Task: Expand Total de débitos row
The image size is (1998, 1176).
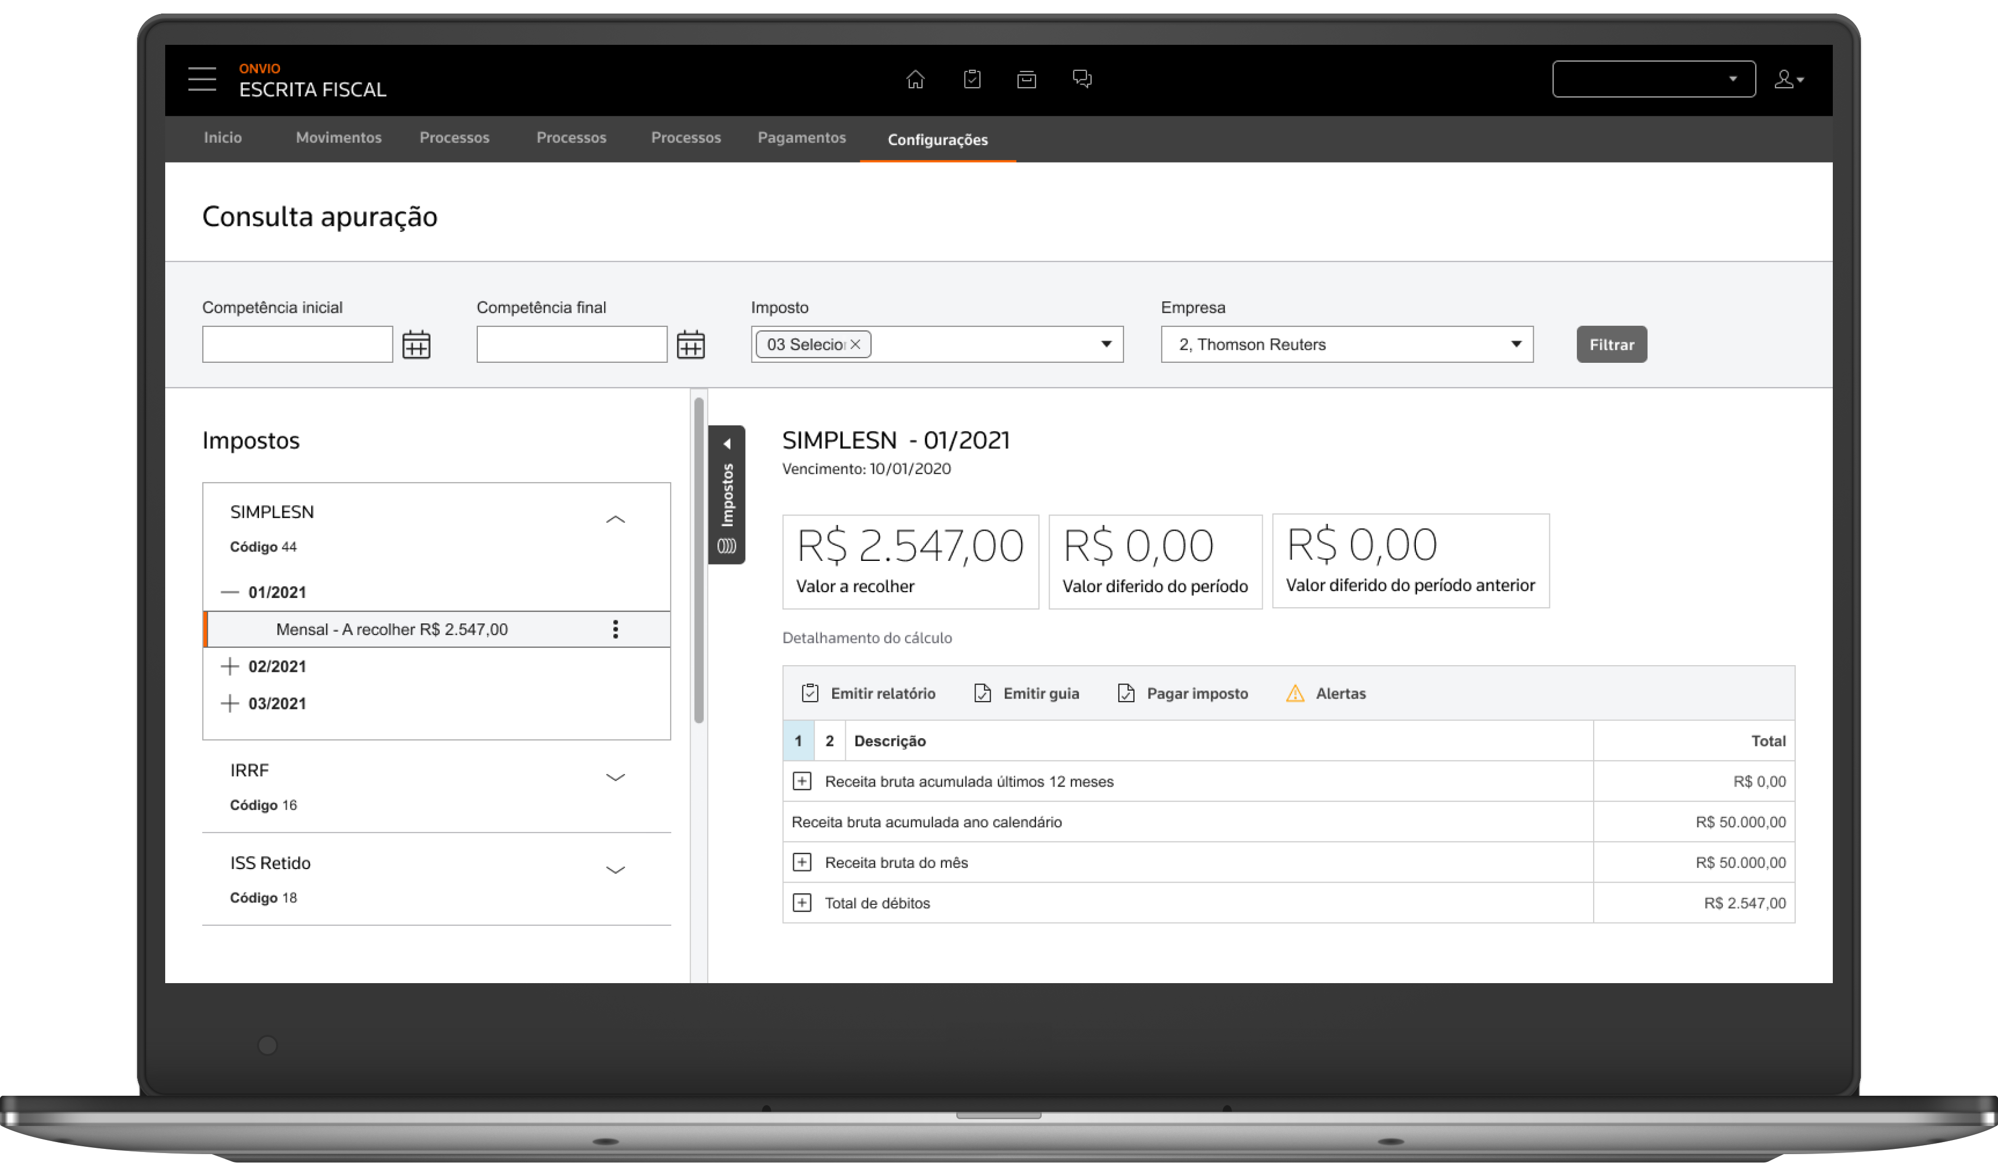Action: point(801,903)
